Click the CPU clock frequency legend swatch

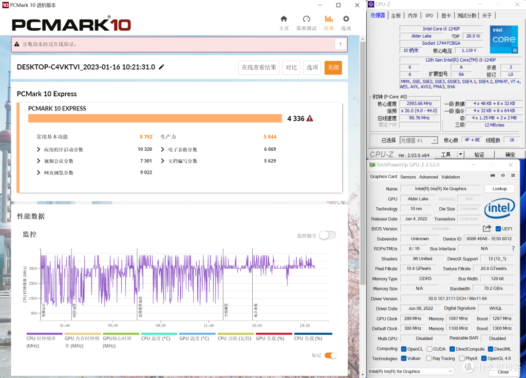coord(44,334)
